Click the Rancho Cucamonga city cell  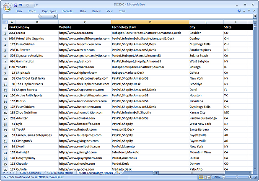pos(206,118)
